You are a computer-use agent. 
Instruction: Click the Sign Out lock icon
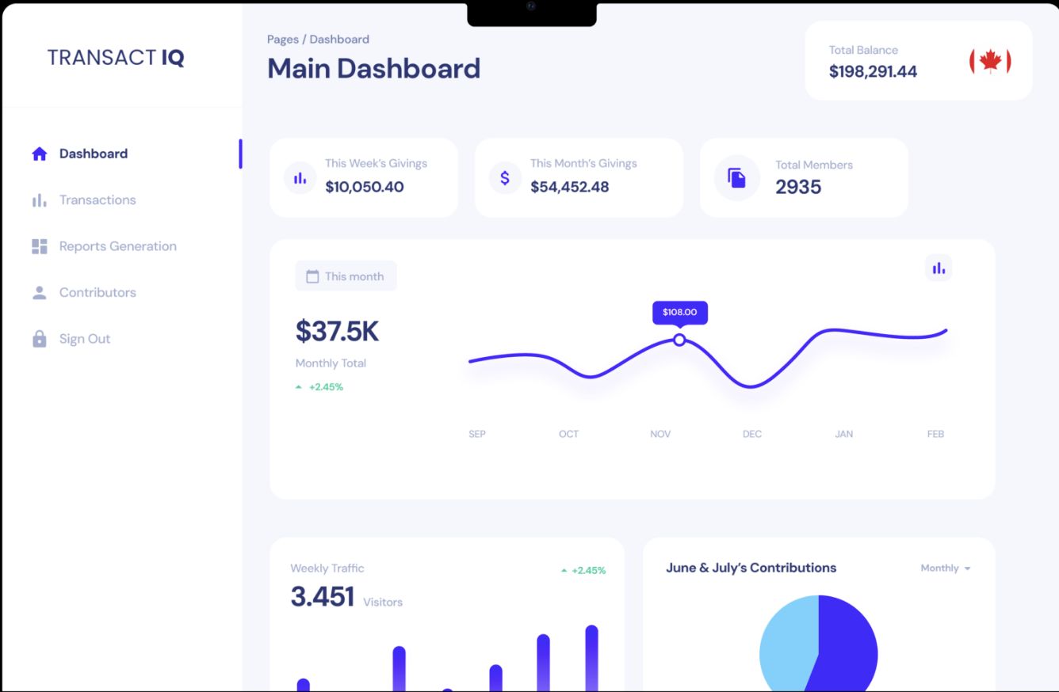tap(40, 339)
